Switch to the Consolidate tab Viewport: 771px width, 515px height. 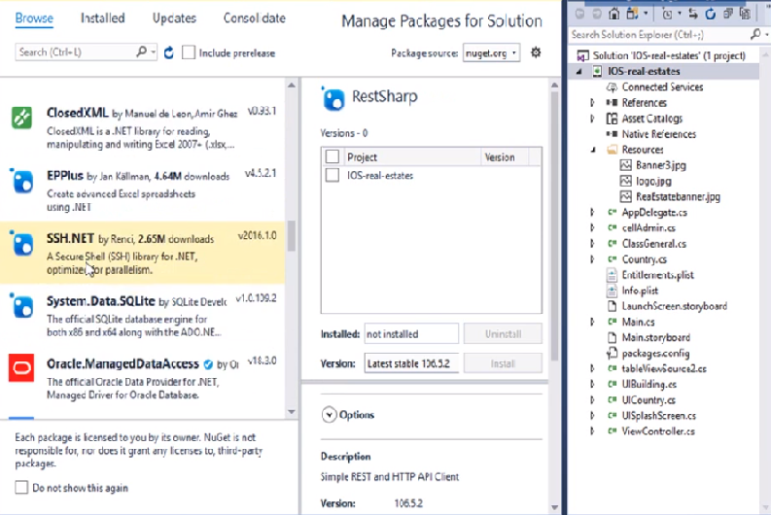pyautogui.click(x=254, y=18)
